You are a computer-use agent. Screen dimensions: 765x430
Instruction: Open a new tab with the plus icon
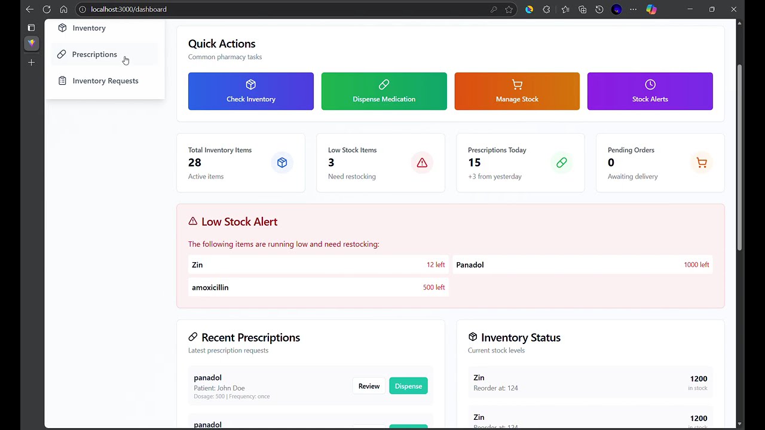32,62
